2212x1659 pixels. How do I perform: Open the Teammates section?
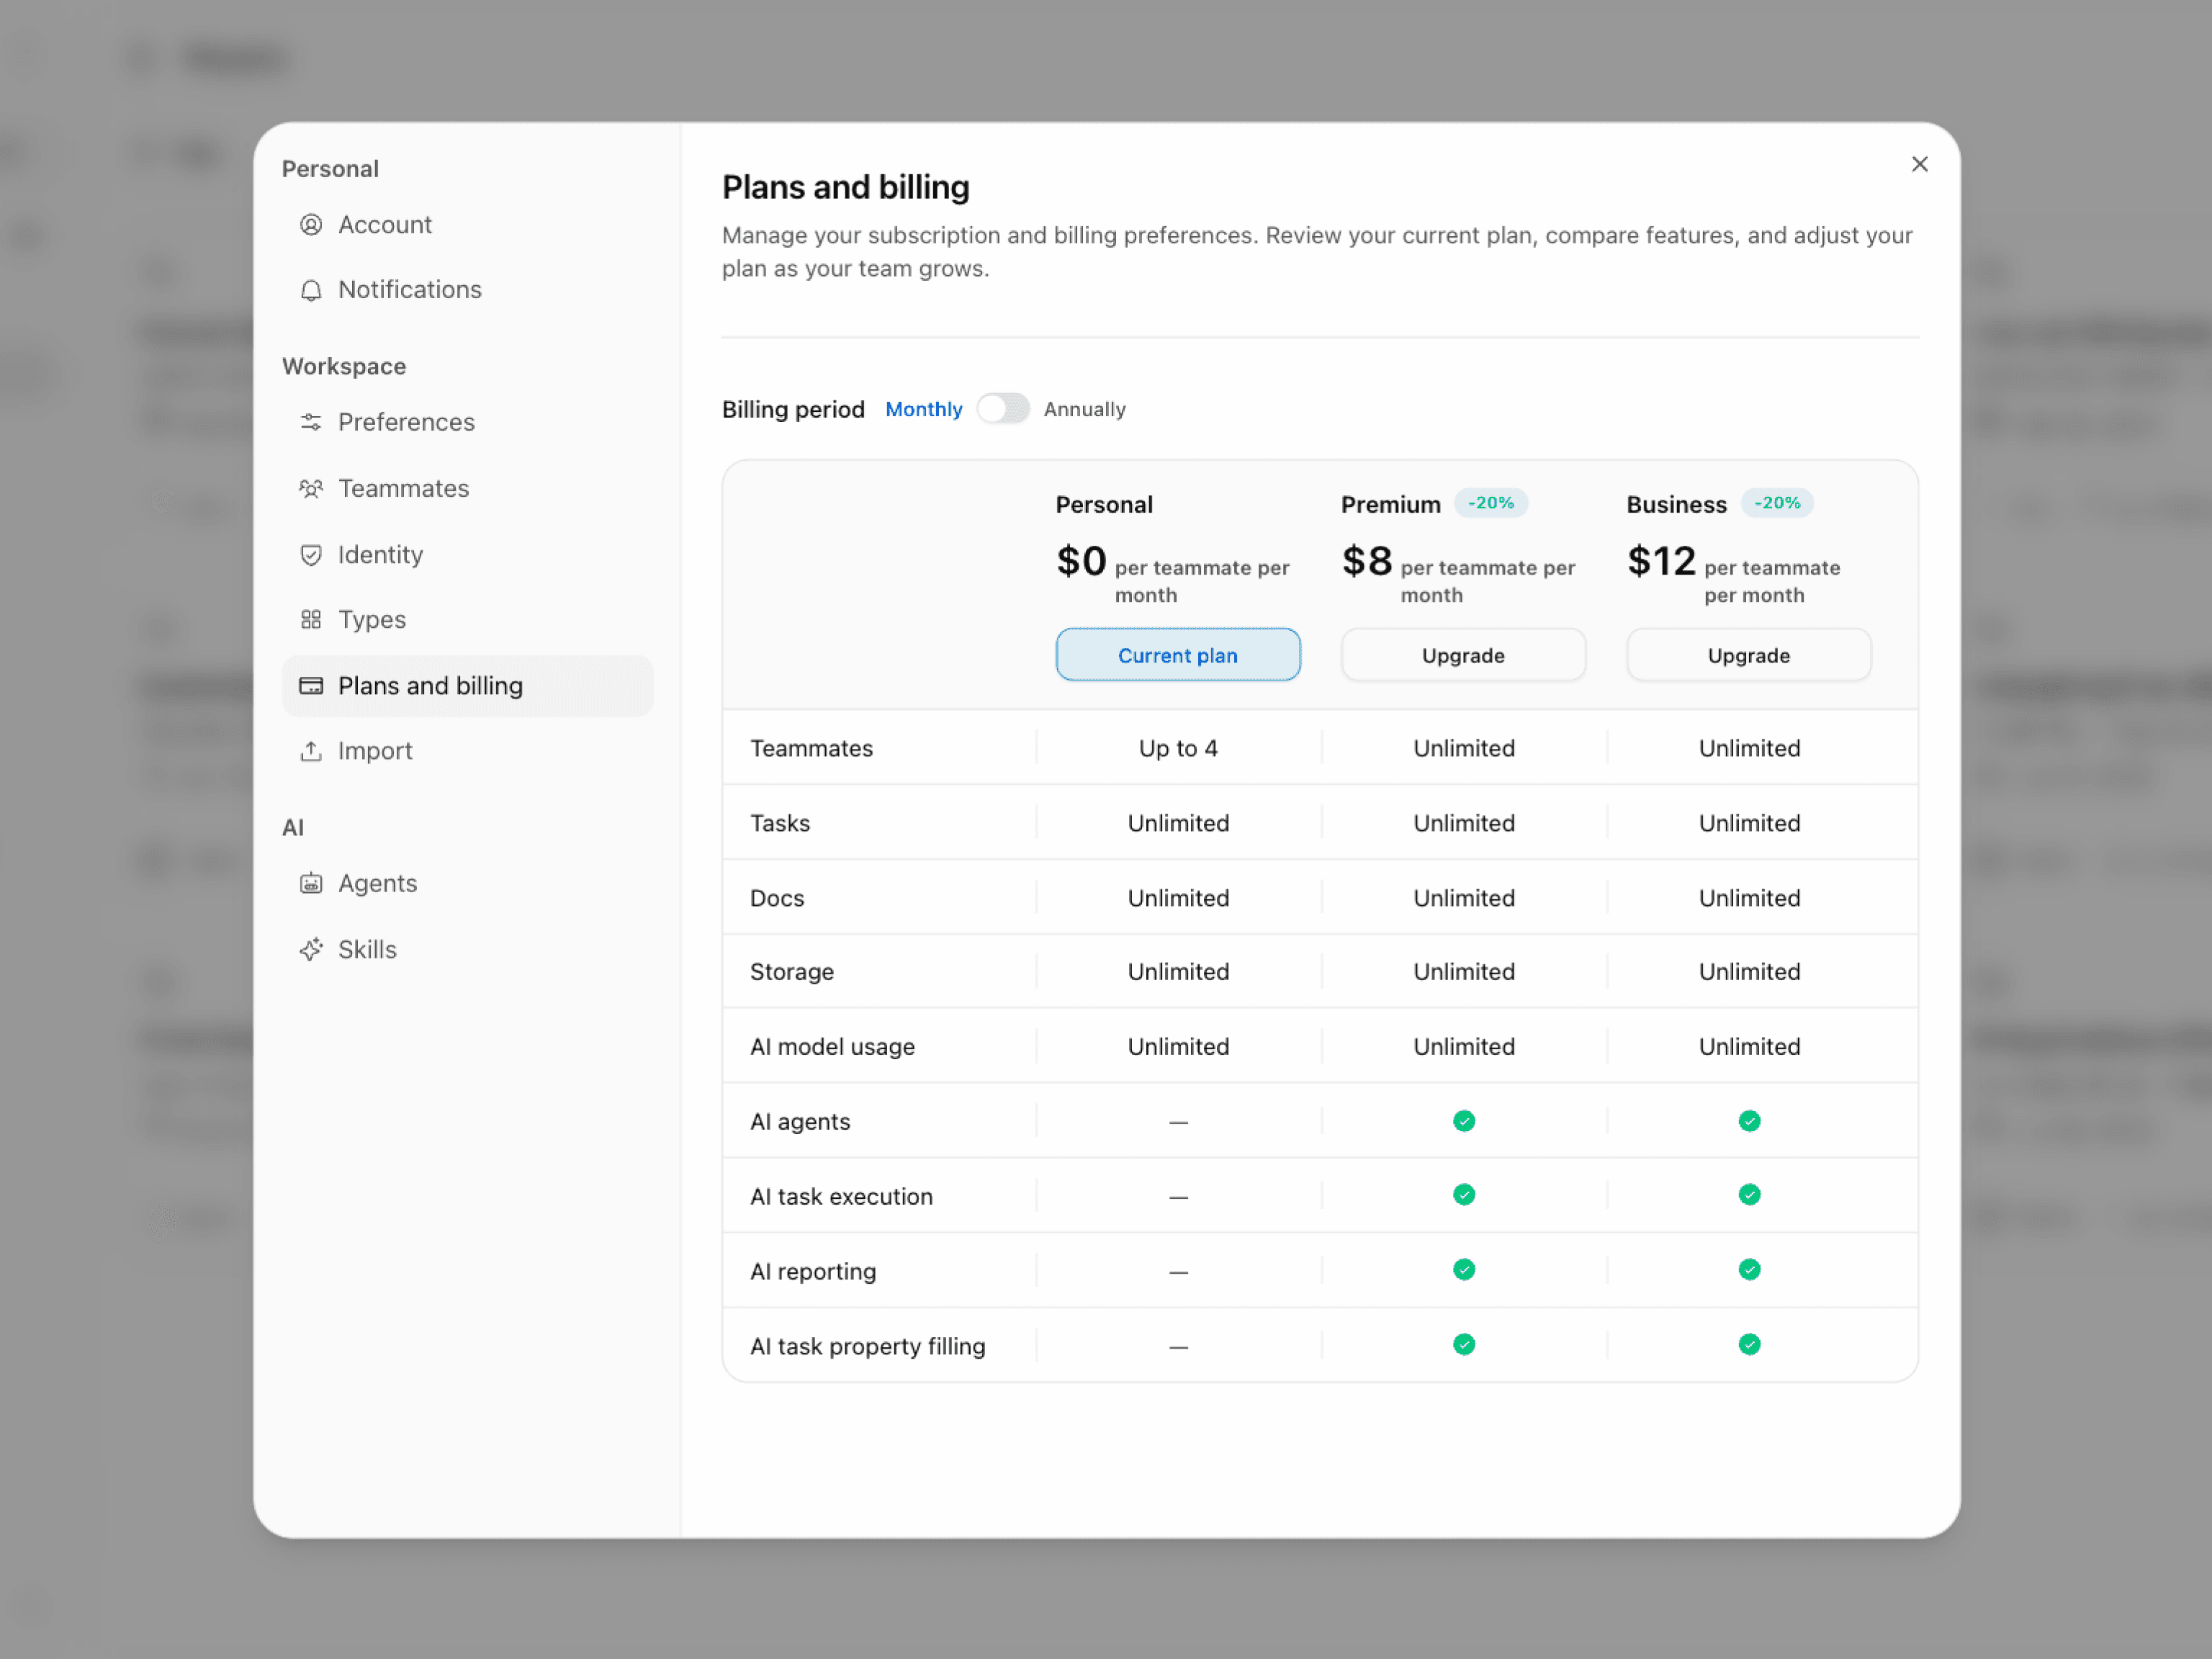467,489
